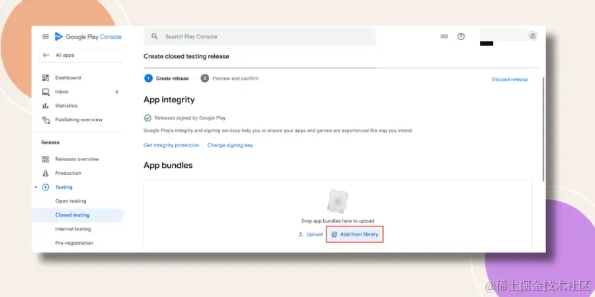Click the copy link icon in header
This screenshot has width=595, height=297.
point(444,37)
